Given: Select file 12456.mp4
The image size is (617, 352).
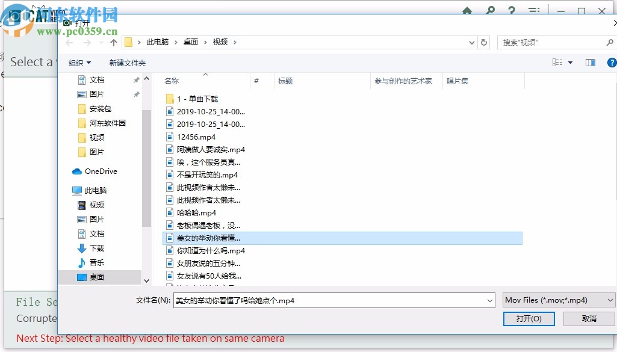Looking at the screenshot, I should 191,137.
